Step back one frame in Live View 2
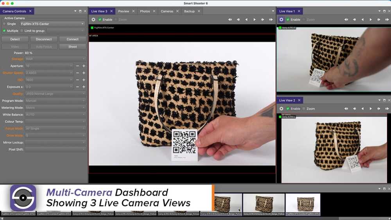 tap(355, 108)
